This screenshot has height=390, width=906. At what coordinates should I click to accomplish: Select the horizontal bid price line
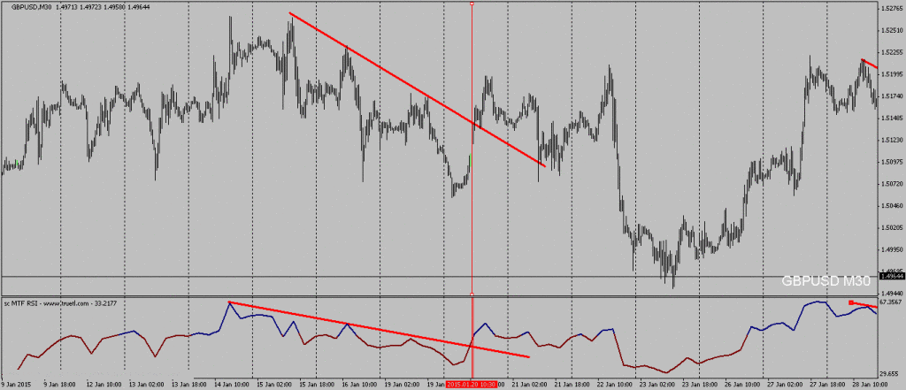point(439,277)
